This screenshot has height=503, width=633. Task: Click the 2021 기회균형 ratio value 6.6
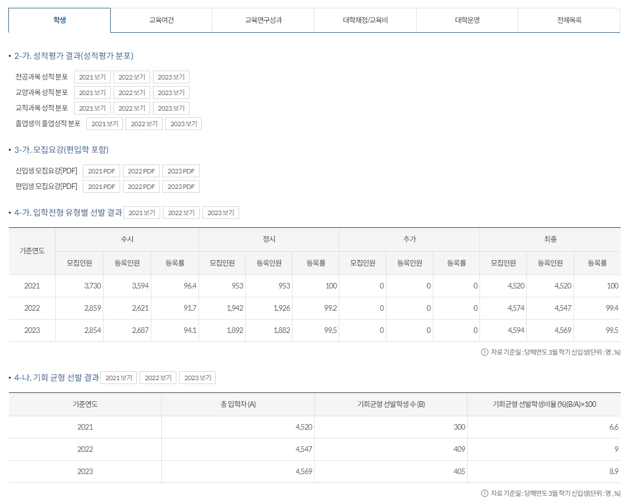tap(614, 427)
